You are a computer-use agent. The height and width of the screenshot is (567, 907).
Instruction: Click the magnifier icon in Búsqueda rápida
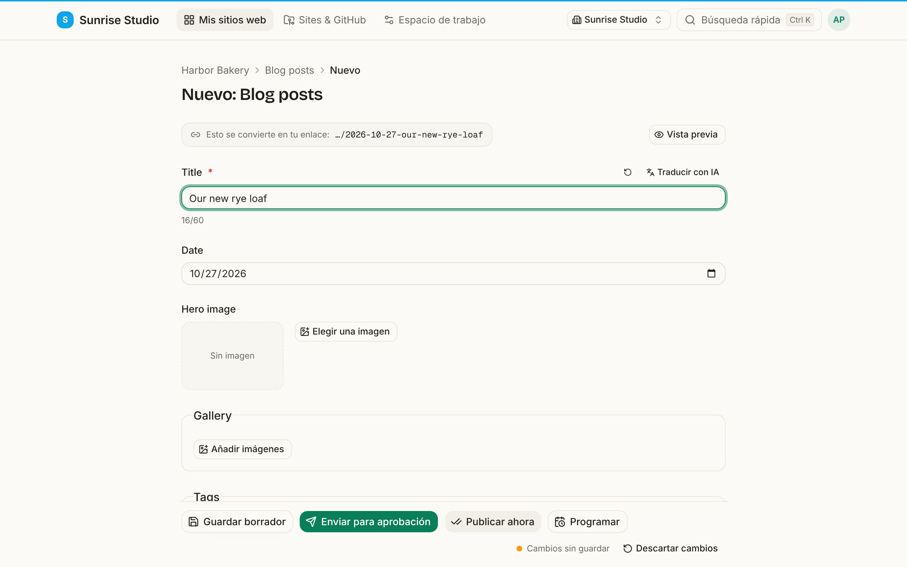(x=690, y=20)
